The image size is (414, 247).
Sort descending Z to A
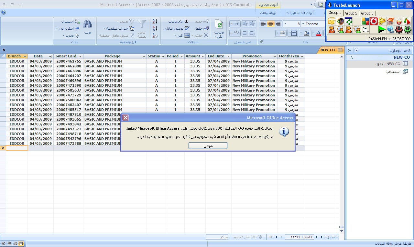coord(155,28)
